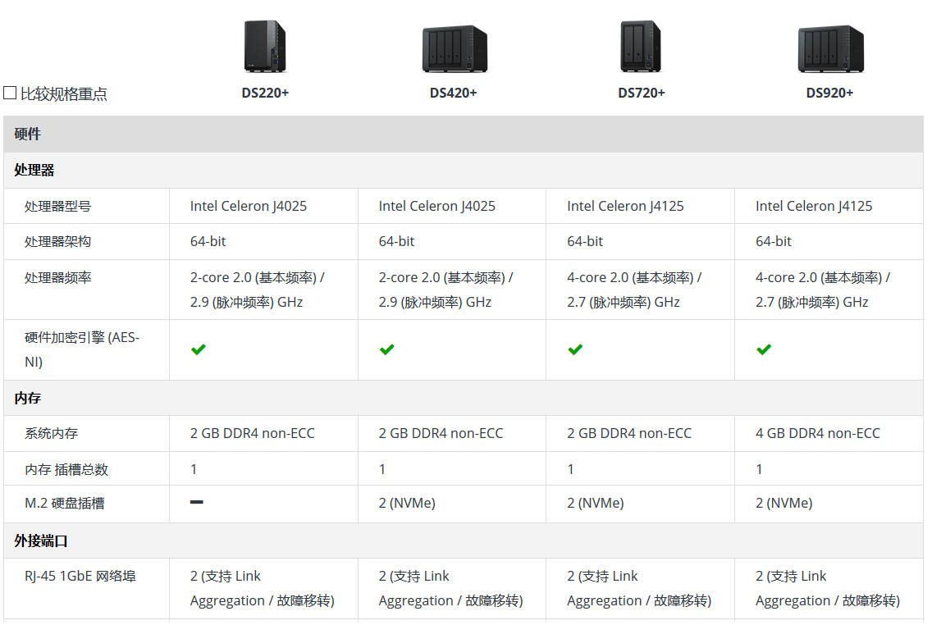Click the AES-NI green checkmark for DS920+
The height and width of the screenshot is (625, 932).
click(x=764, y=349)
